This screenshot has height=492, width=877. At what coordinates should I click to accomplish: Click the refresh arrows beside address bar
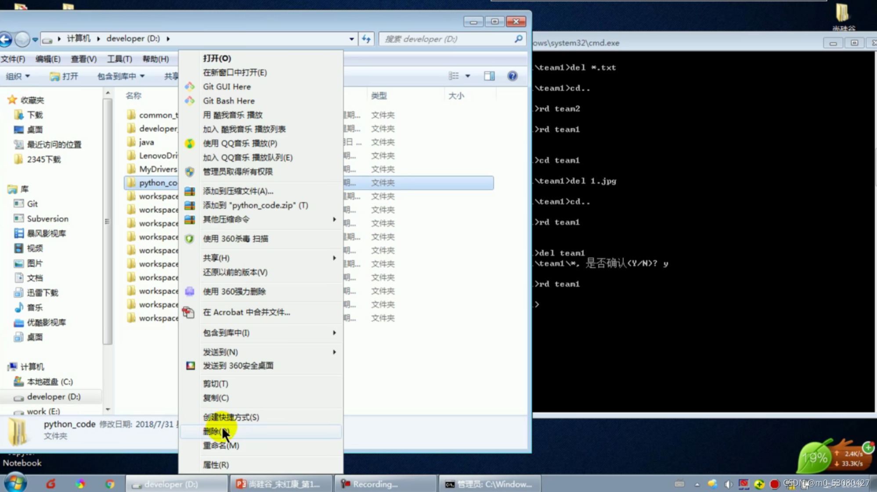(366, 39)
